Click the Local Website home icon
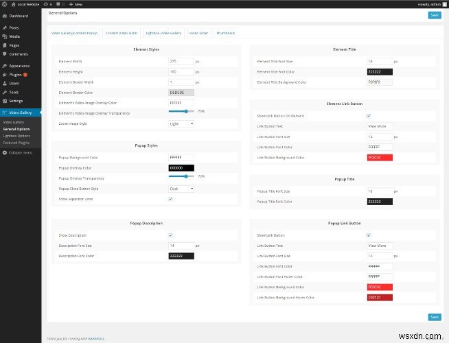The height and width of the screenshot is (343, 449). point(14,4)
